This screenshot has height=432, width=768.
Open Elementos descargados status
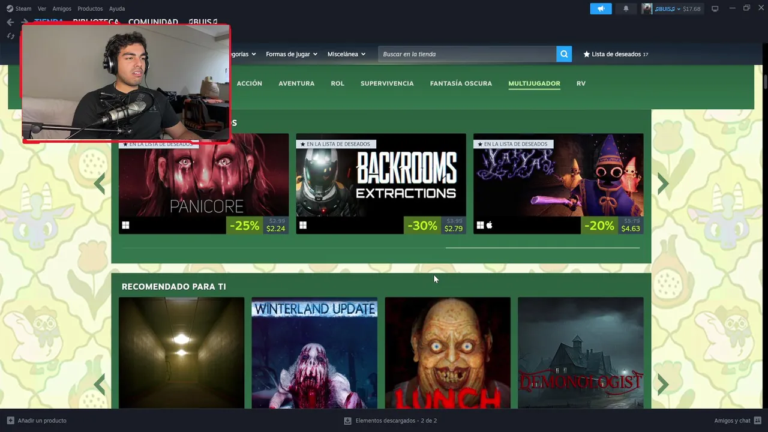pyautogui.click(x=390, y=421)
